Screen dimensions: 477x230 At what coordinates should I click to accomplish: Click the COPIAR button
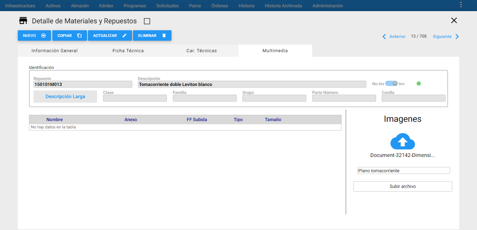click(x=69, y=35)
